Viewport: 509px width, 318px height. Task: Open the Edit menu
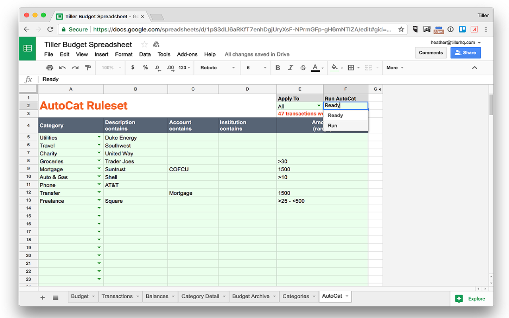(x=64, y=54)
